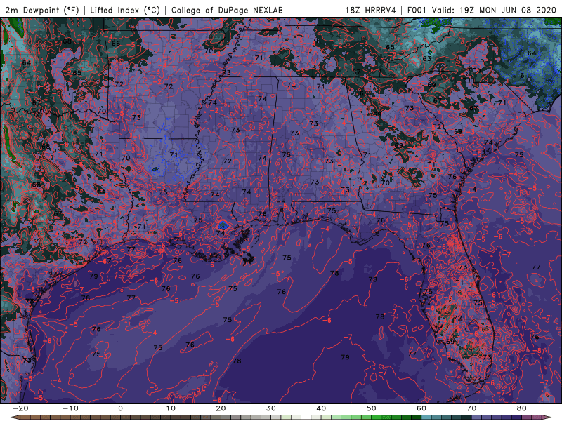This screenshot has width=562, height=421.
Task: Pick the pink swatch at colorbar's right end
Action: (537, 417)
